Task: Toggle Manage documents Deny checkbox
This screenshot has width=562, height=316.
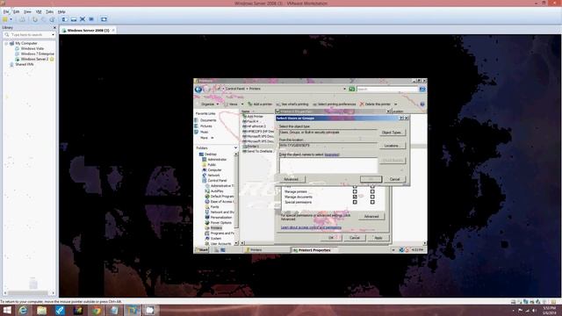Action: click(372, 197)
